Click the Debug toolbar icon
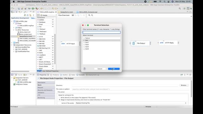Viewport: 203px width, 114px height. coord(29,9)
